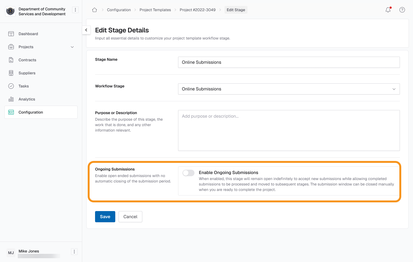
Task: Enable the Ongoing Submissions toggle
Action: click(x=188, y=173)
